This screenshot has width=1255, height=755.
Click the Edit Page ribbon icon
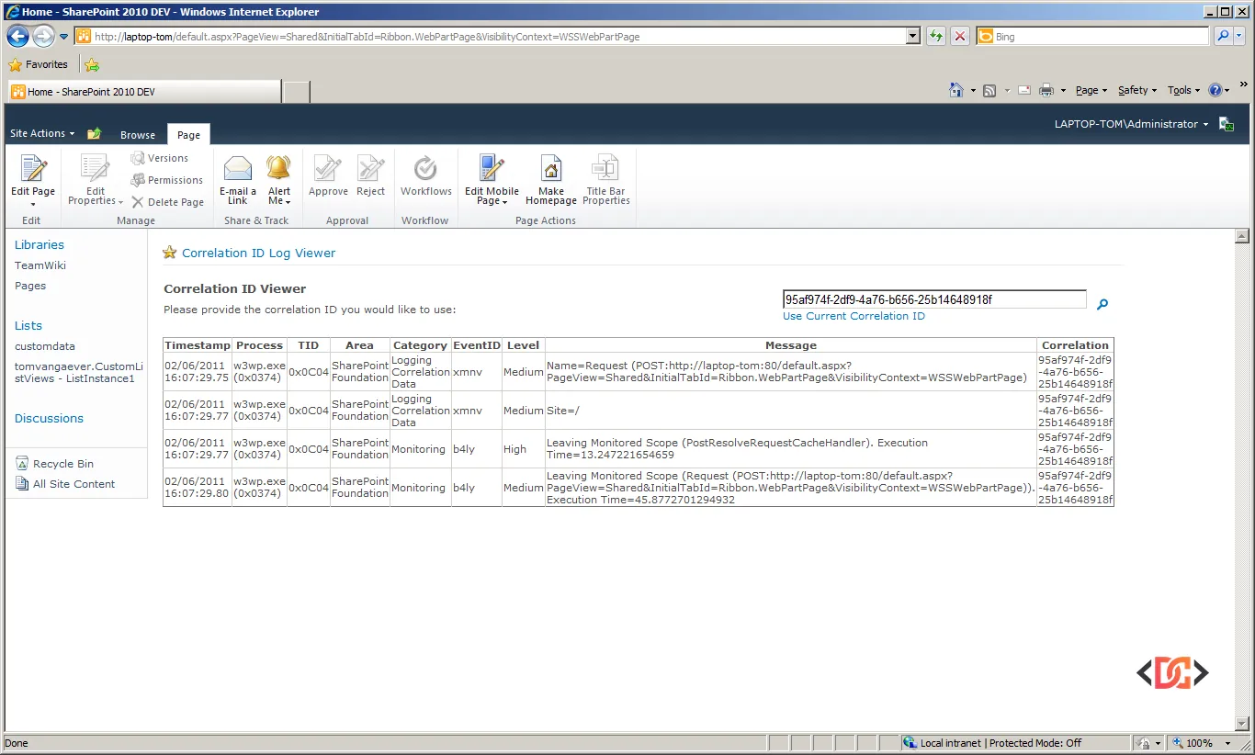[x=33, y=170]
